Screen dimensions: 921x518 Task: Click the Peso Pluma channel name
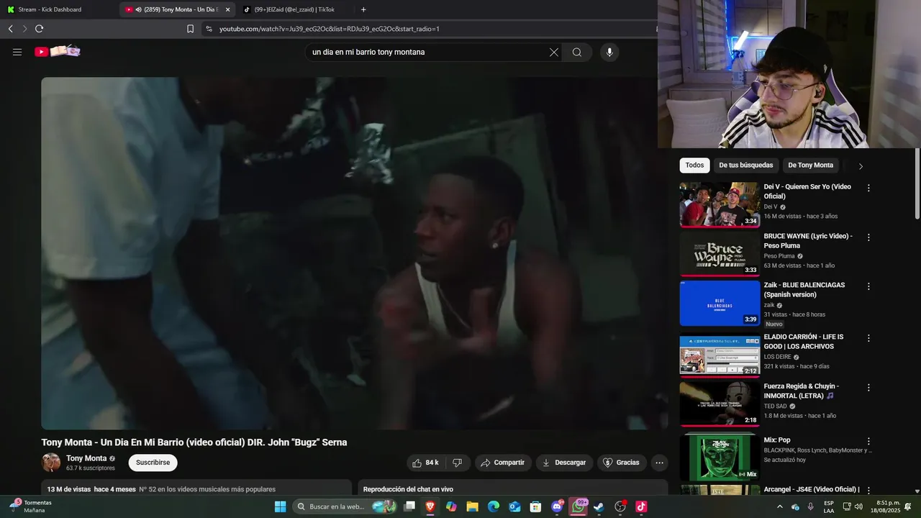coord(779,256)
